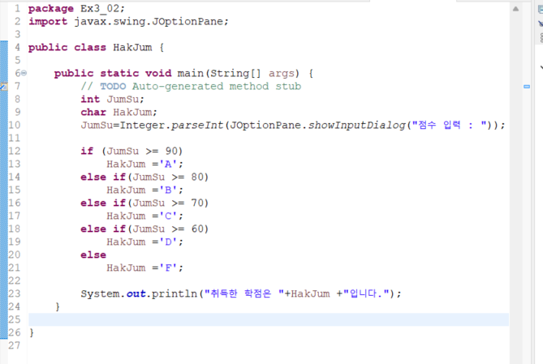Click the scrollbar up arrow
543x364 pixels.
click(x=515, y=9)
